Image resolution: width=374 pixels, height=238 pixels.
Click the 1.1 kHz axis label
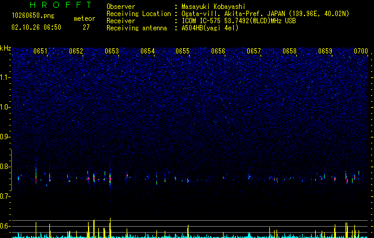coord(5,77)
